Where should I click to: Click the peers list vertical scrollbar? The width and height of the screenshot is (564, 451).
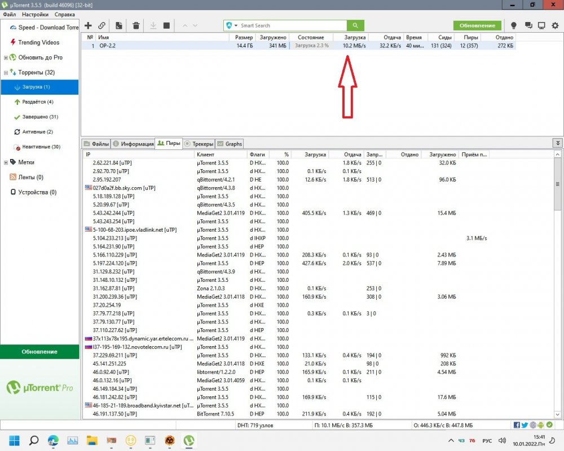(558, 254)
